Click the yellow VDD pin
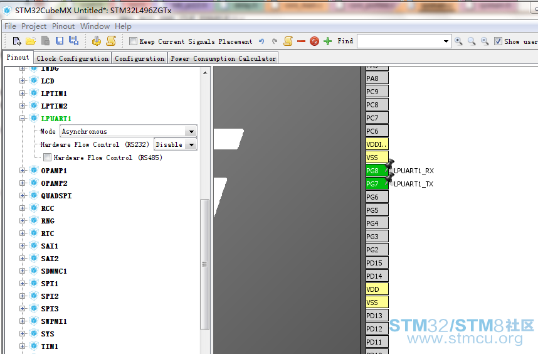Image resolution: width=538 pixels, height=354 pixels. click(377, 289)
